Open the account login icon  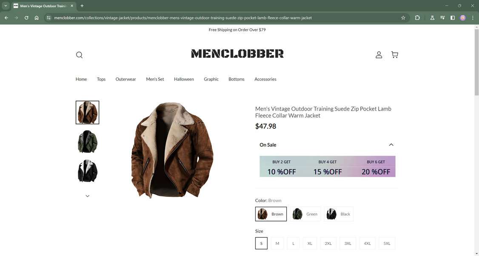coord(379,54)
